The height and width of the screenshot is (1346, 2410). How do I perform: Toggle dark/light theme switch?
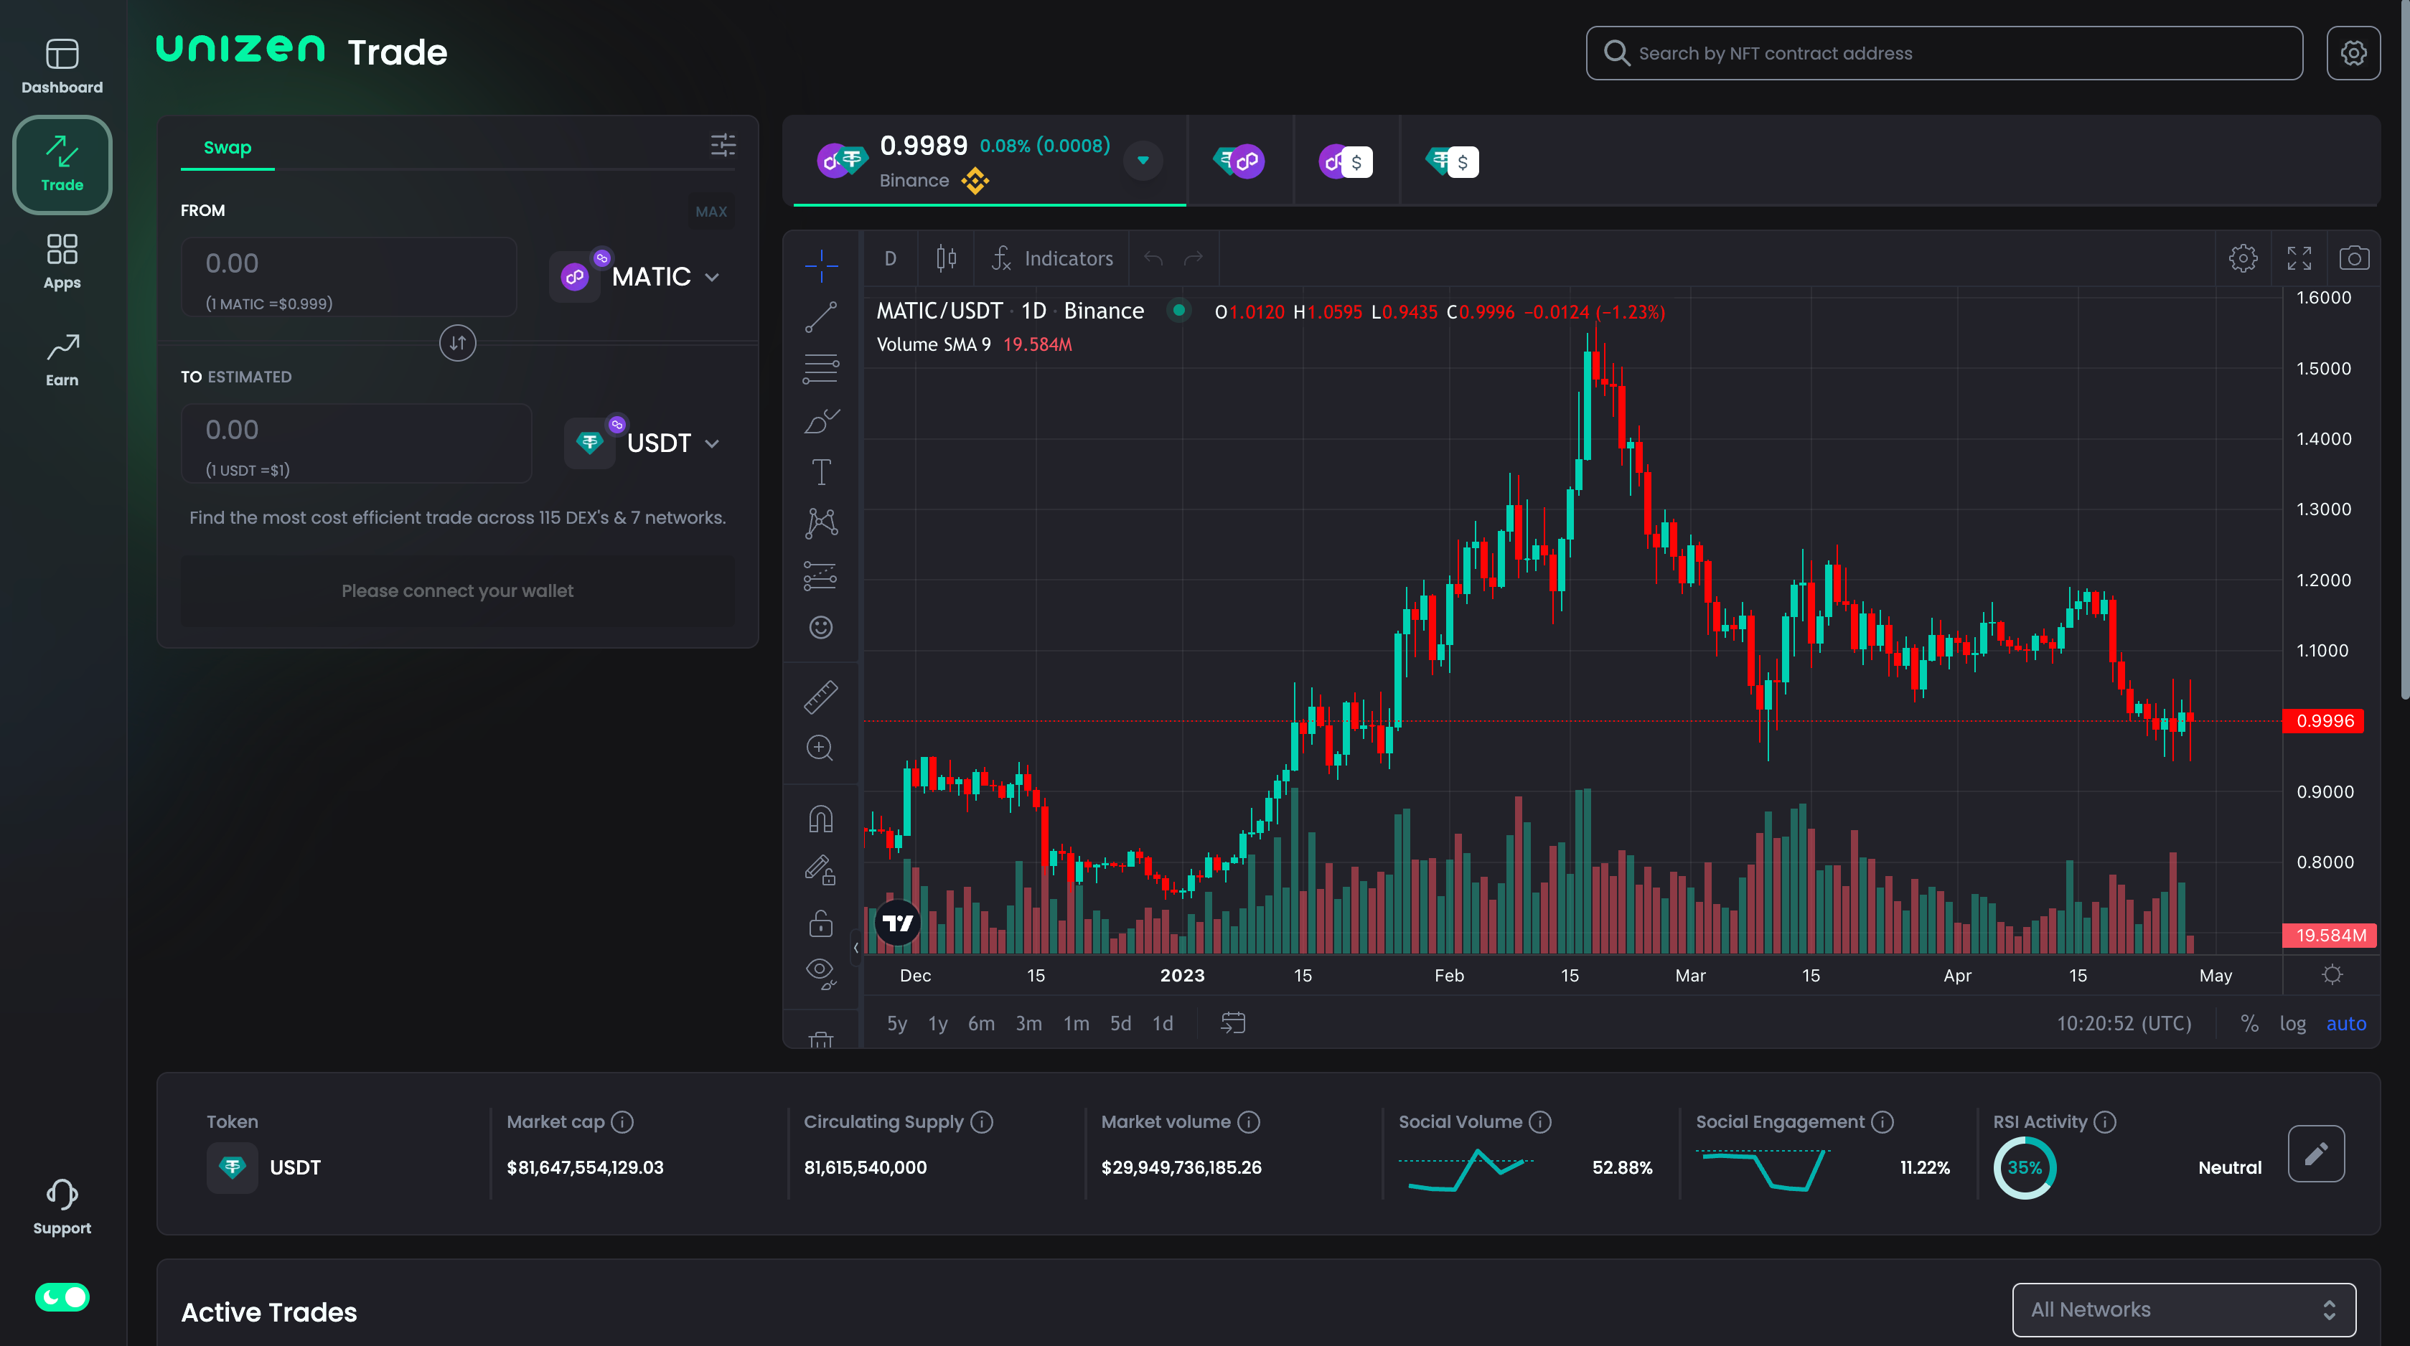coord(62,1296)
